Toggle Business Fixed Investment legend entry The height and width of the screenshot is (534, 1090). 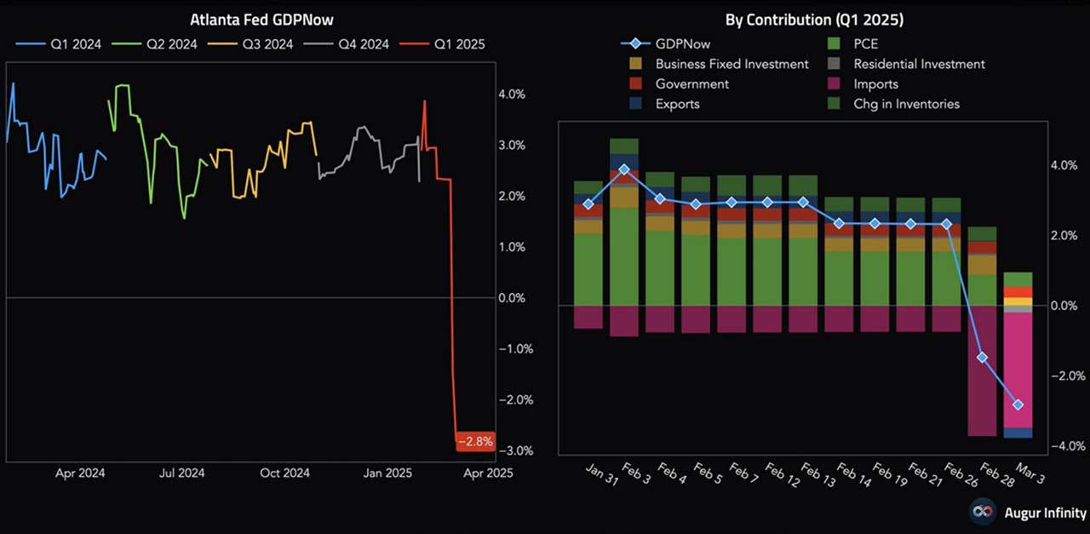click(720, 64)
